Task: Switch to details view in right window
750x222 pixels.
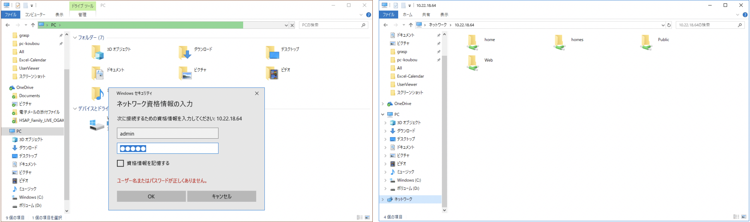Action: tap(736, 217)
